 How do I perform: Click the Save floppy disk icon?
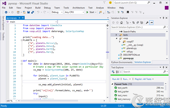(x=29, y=12)
